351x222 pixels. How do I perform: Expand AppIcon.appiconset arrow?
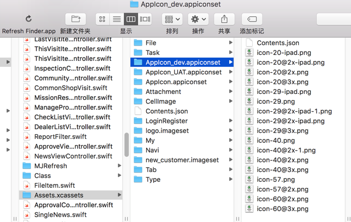230,82
